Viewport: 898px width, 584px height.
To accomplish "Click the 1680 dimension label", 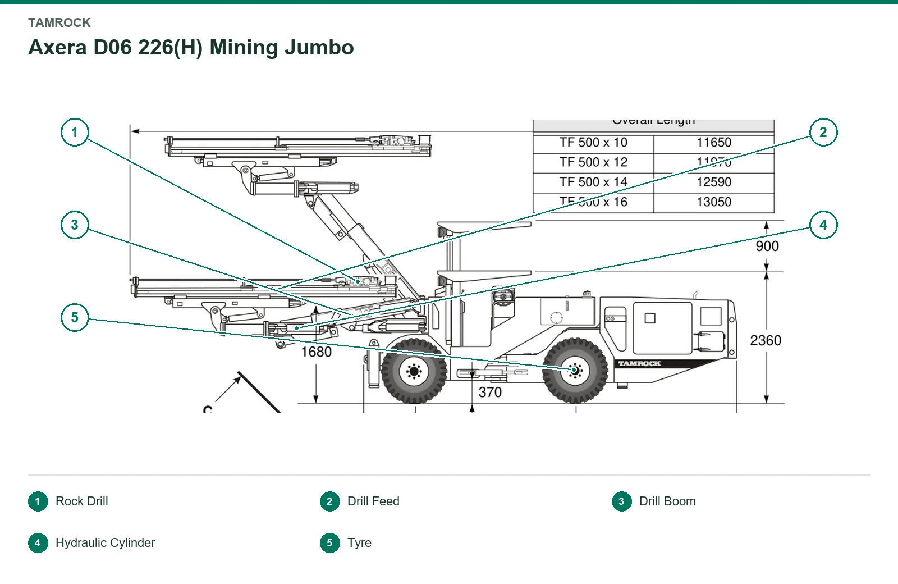I will 316,352.
